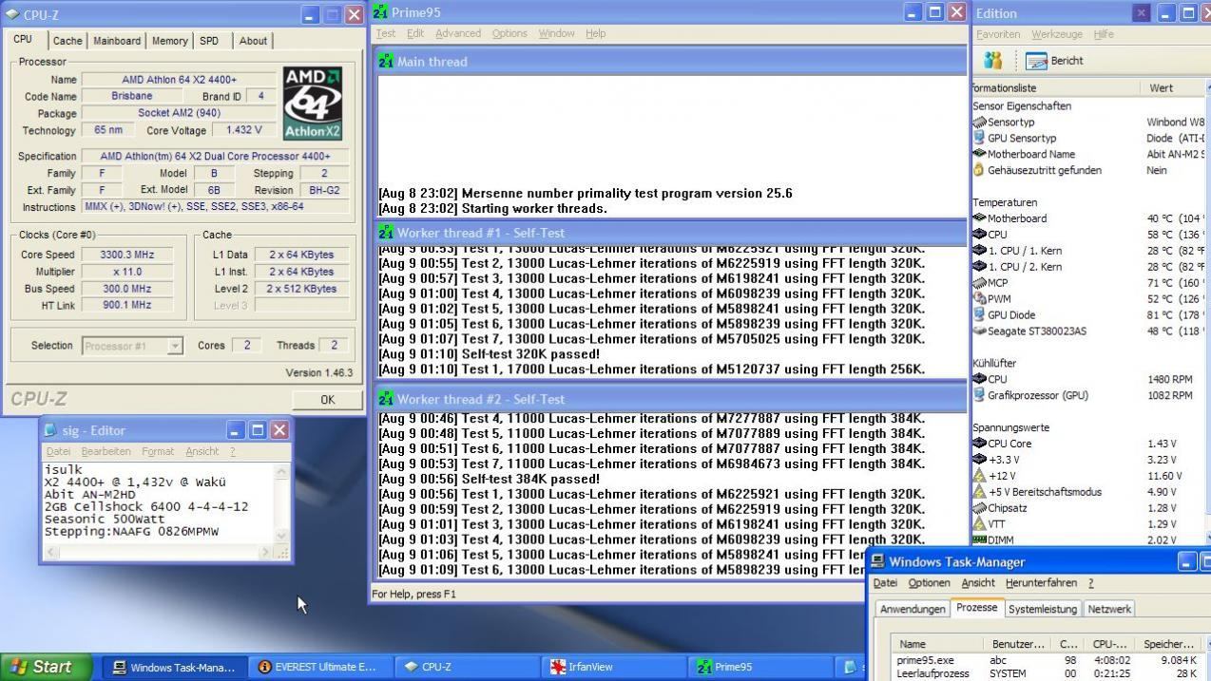Click the Windows Start button

click(47, 667)
